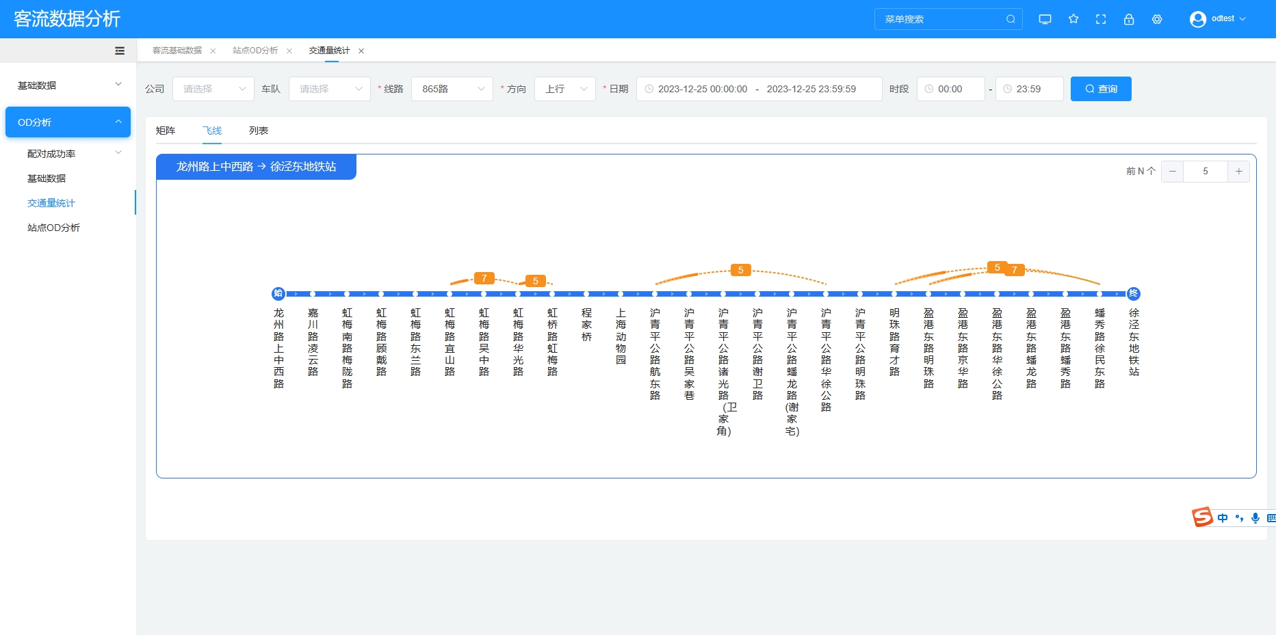Viewport: 1276px width, 635px height.
Task: Click the 00:00 start time field
Action: [951, 89]
